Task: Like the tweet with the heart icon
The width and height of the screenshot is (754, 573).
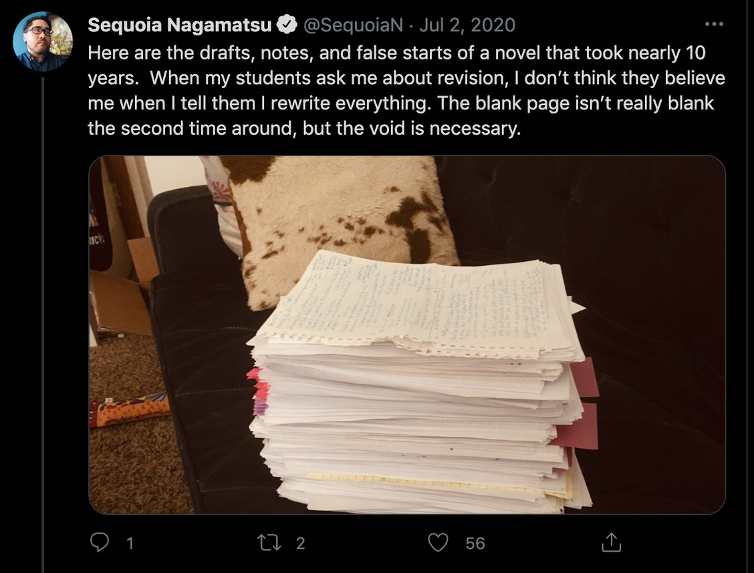Action: coord(438,542)
